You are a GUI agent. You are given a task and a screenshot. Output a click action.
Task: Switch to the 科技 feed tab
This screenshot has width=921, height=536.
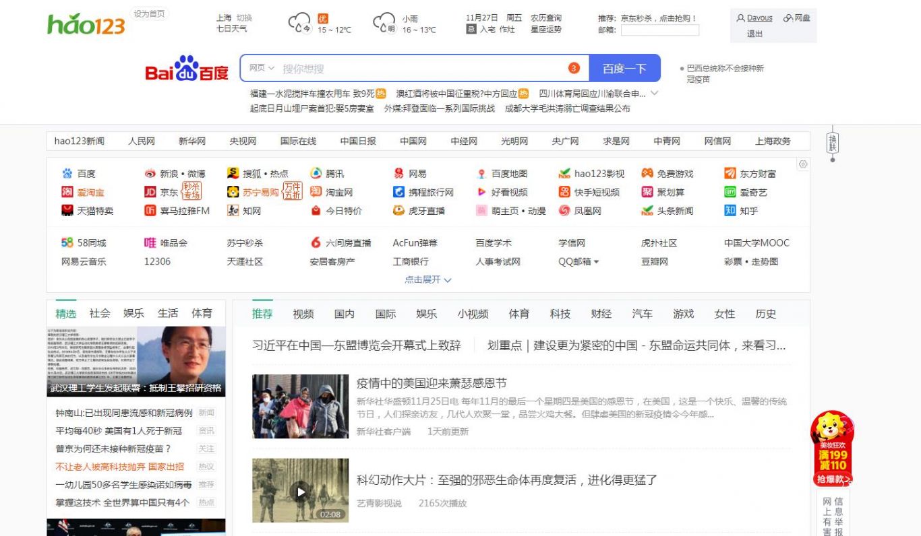pos(560,314)
